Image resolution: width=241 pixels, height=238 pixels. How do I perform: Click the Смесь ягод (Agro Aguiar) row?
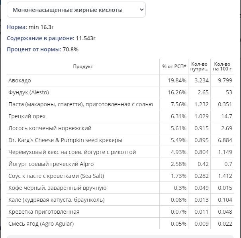coord(120,224)
